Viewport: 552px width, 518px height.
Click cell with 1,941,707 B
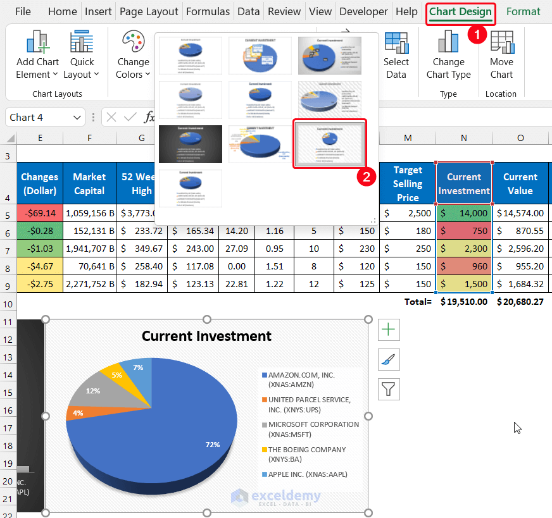click(90, 249)
